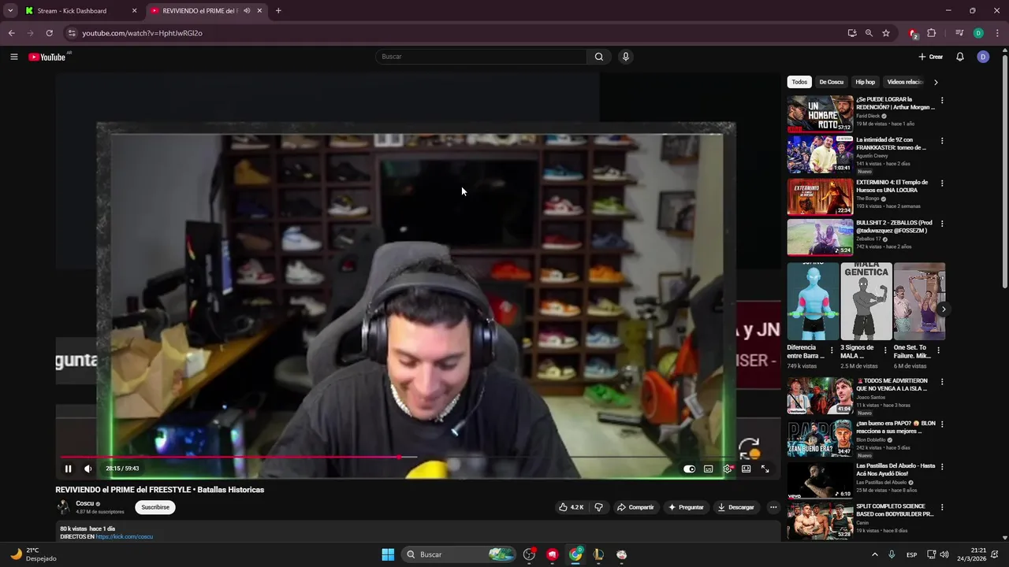
Task: Switch to theater mode view
Action: (746, 469)
